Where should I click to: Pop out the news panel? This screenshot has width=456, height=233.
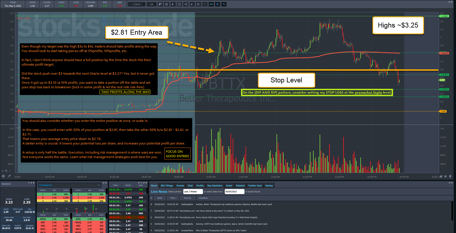[449, 183]
